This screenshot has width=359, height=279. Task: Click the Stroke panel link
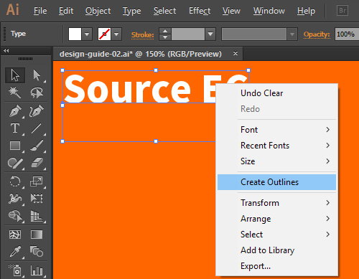coord(142,35)
